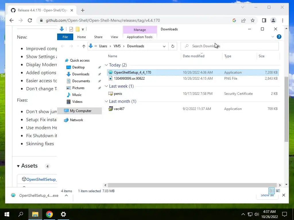
Task: Open Windows Start menu
Action: click(7, 214)
